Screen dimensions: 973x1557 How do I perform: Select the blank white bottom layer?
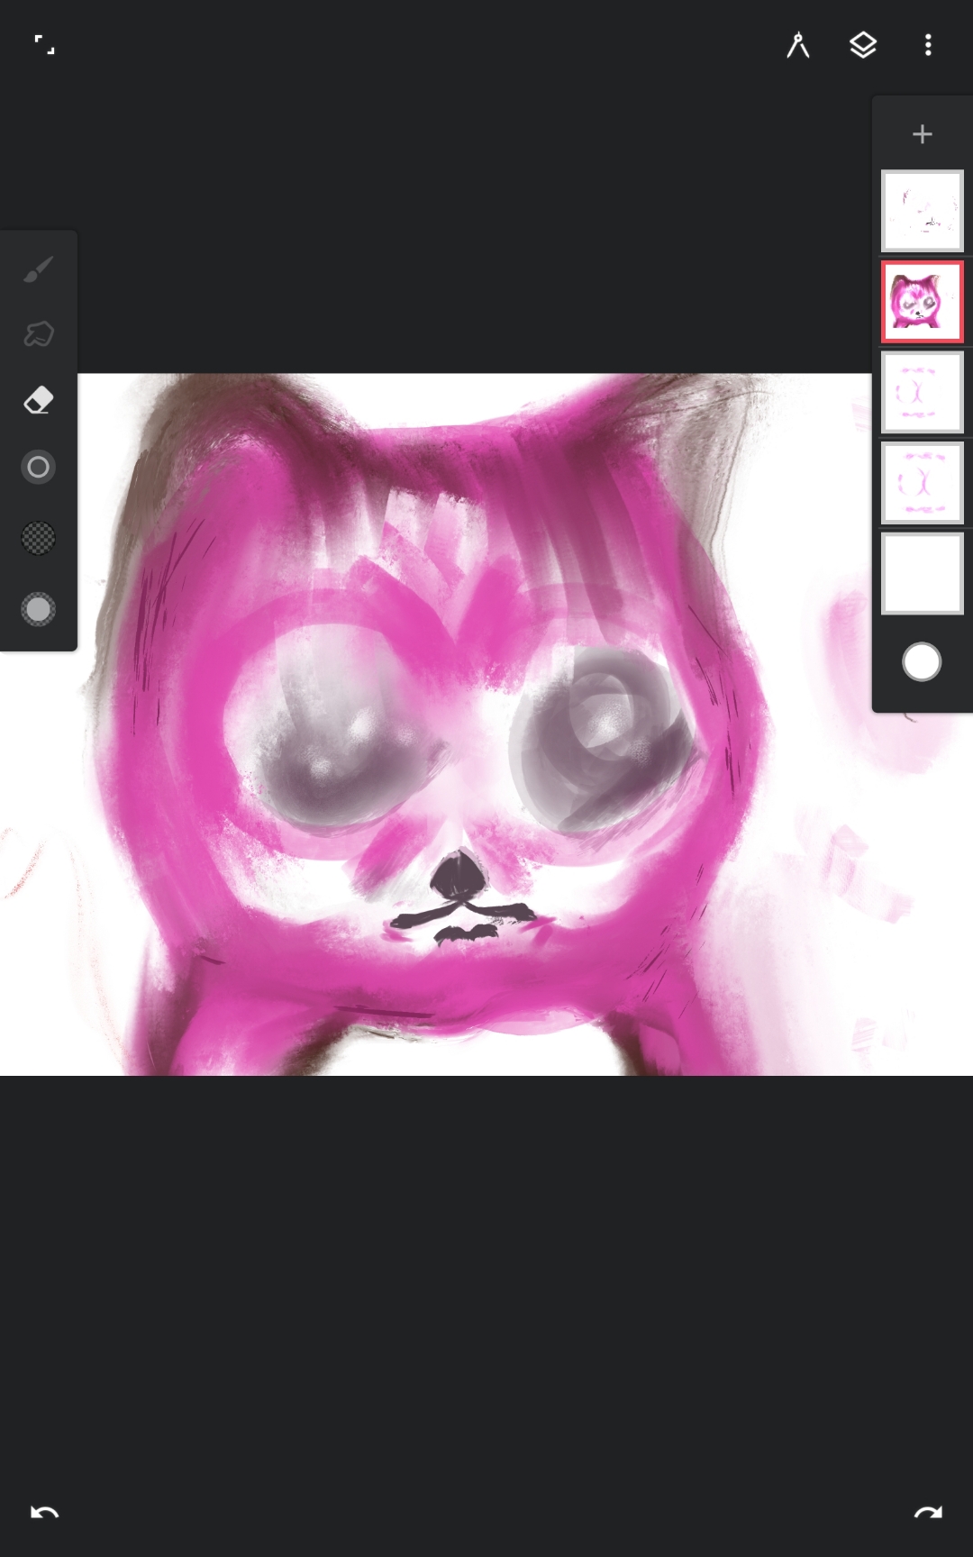922,574
